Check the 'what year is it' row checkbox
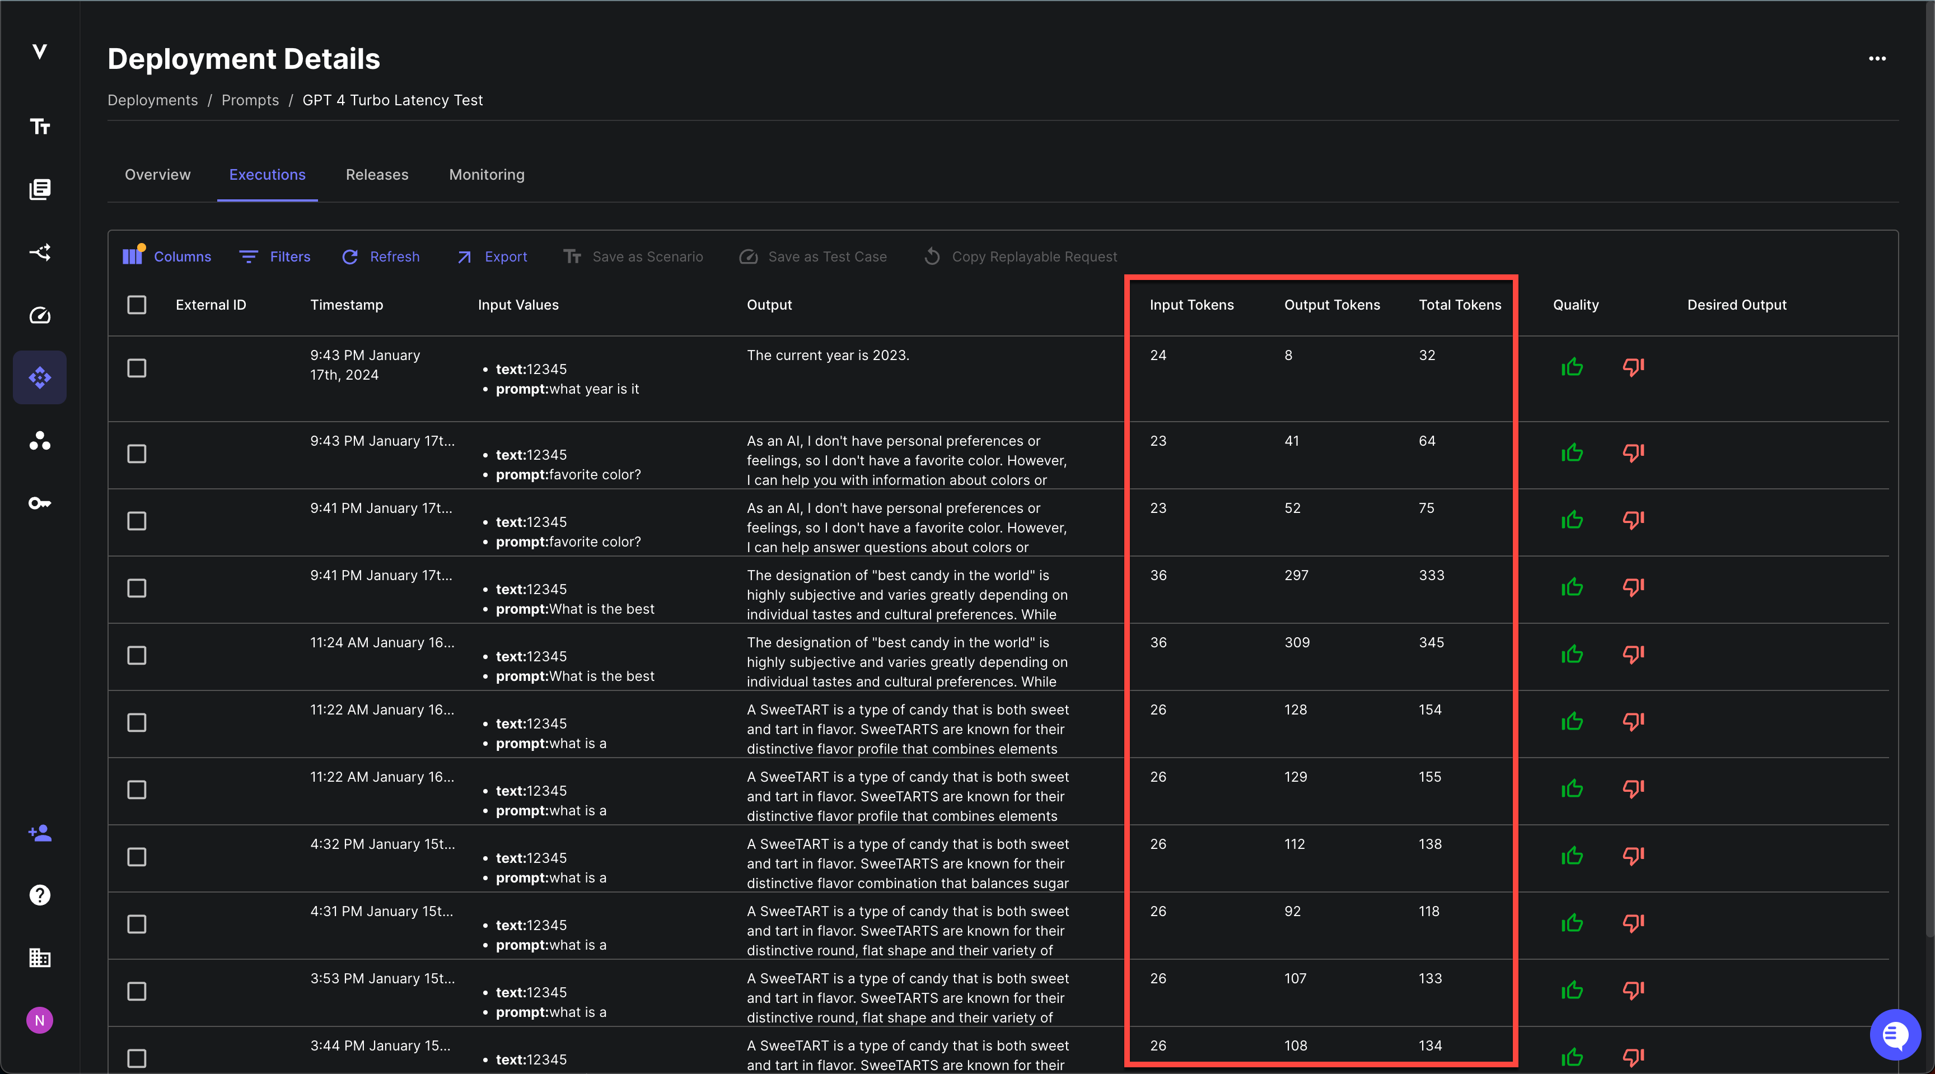The width and height of the screenshot is (1935, 1074). tap(137, 368)
